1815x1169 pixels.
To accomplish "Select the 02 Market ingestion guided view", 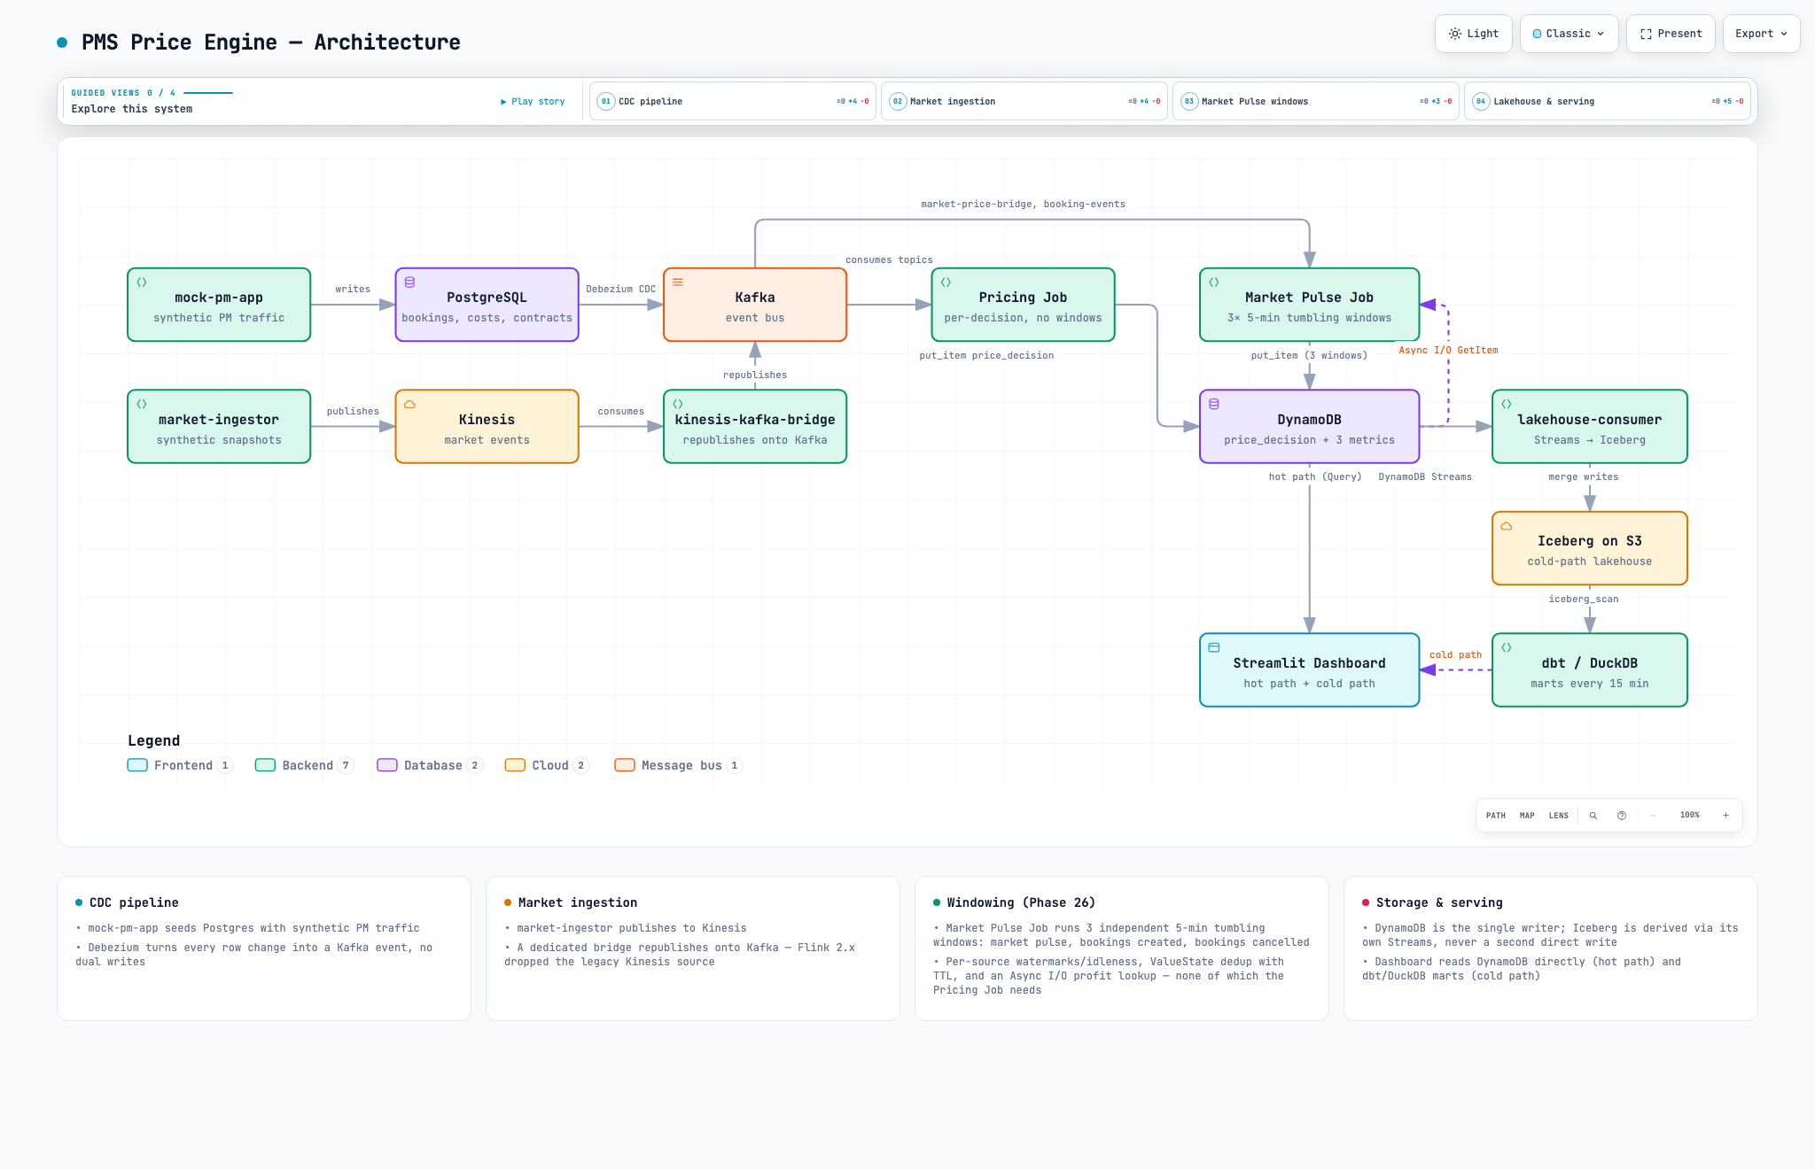I will pyautogui.click(x=1024, y=101).
